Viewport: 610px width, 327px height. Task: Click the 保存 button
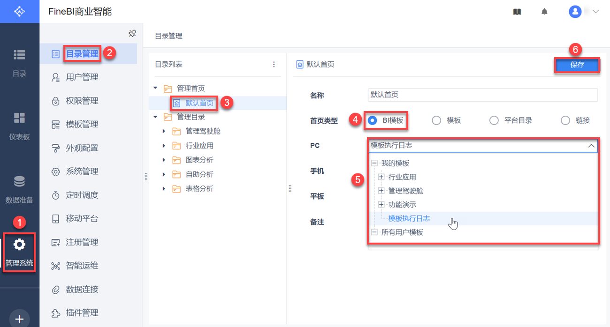[x=577, y=65]
